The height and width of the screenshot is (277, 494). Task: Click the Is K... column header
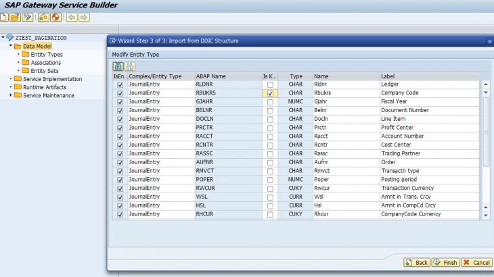270,76
